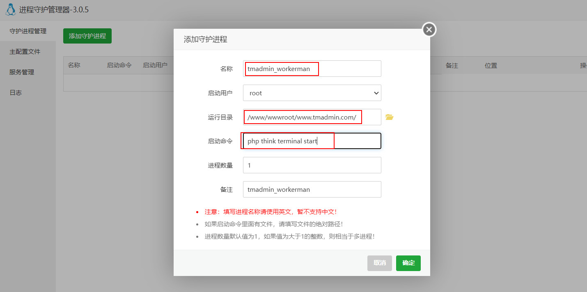Confirm with the green 确定 button
This screenshot has height=292, width=587.
click(408, 263)
